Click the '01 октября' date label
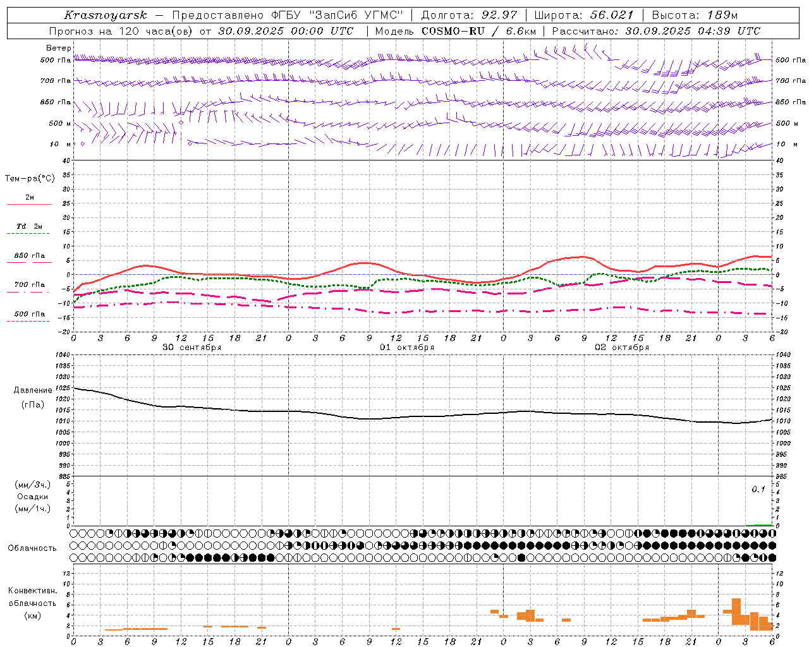 406,347
